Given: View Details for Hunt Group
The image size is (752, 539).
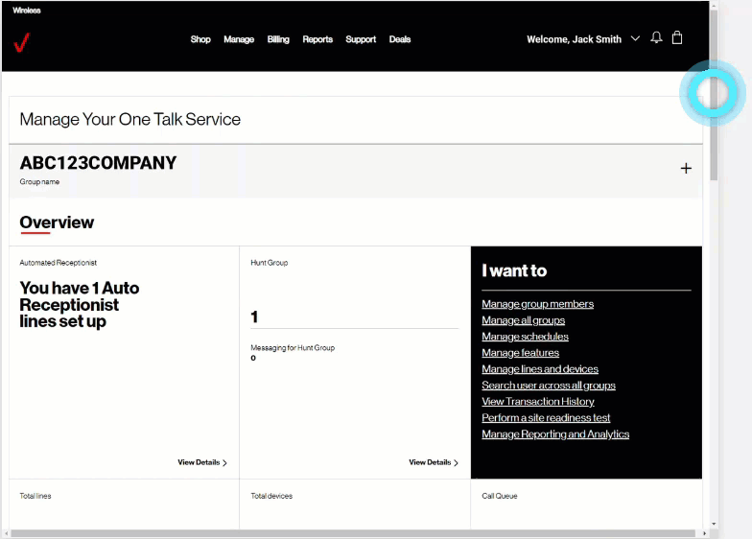Looking at the screenshot, I should point(433,462).
